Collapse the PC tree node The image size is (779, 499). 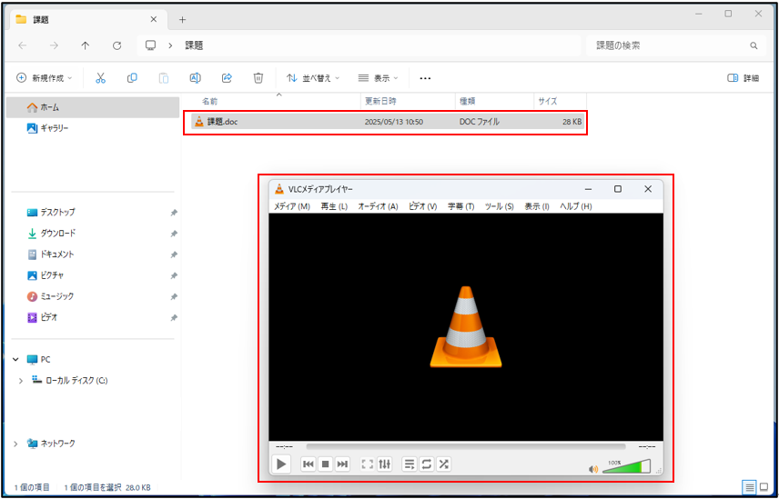point(15,360)
